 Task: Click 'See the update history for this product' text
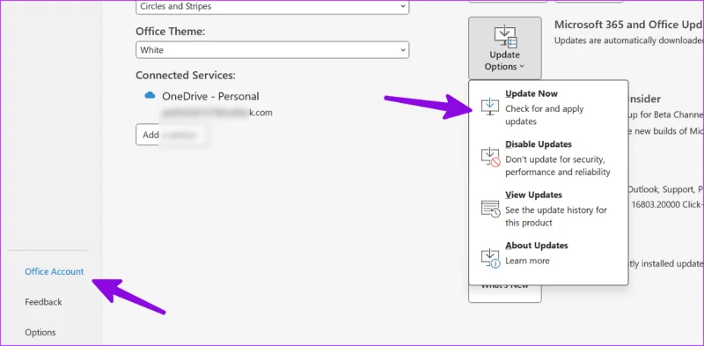[556, 216]
